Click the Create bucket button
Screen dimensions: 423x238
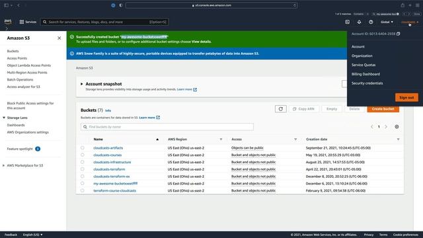point(383,108)
